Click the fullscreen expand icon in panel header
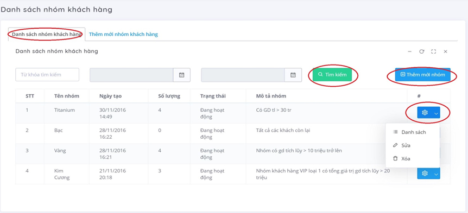 pyautogui.click(x=433, y=51)
